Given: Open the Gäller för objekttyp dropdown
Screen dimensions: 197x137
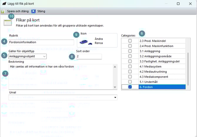Looking at the screenshot, I should [x=44, y=56].
